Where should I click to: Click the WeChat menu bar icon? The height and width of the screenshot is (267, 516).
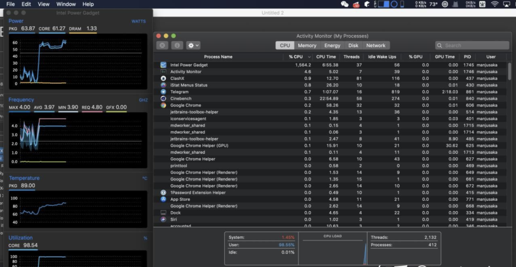coord(345,4)
